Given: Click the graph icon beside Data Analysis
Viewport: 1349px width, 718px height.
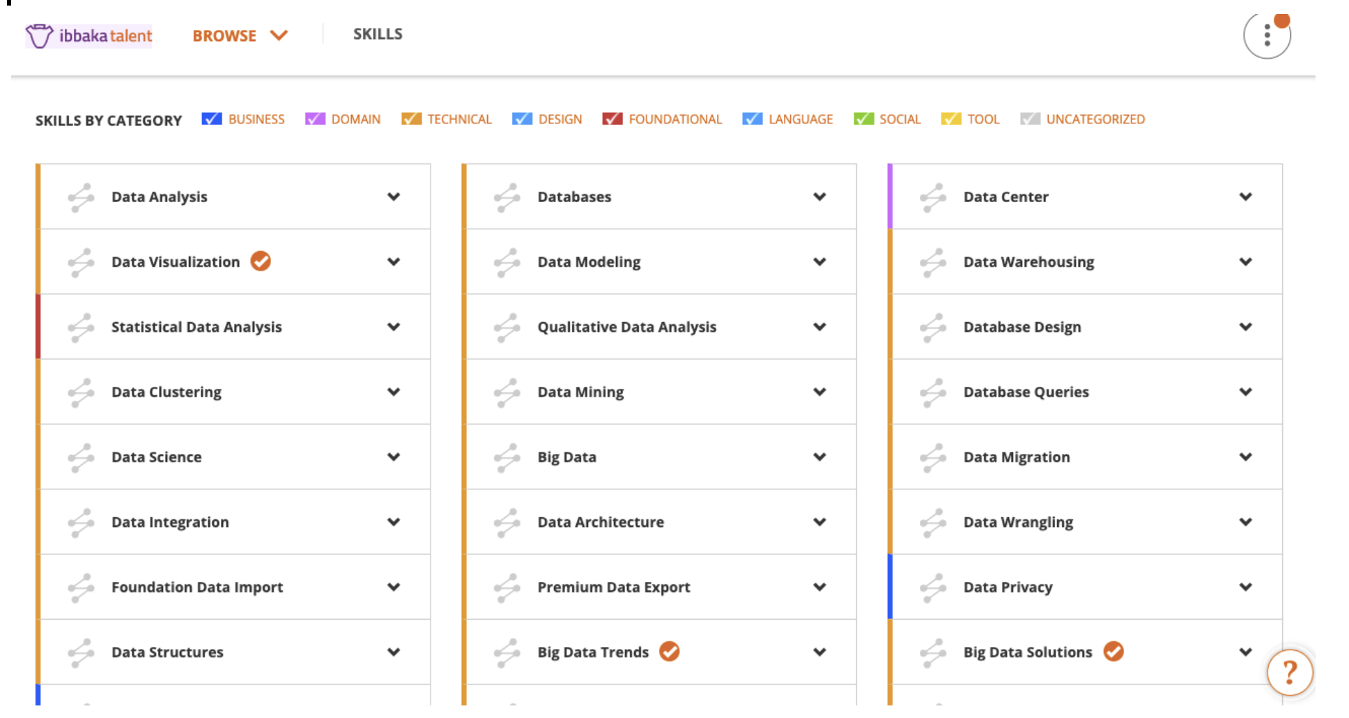Looking at the screenshot, I should (x=81, y=197).
